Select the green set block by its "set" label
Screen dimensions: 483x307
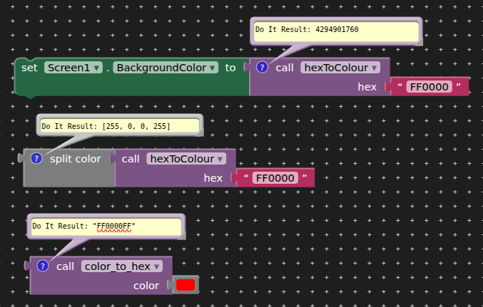29,68
